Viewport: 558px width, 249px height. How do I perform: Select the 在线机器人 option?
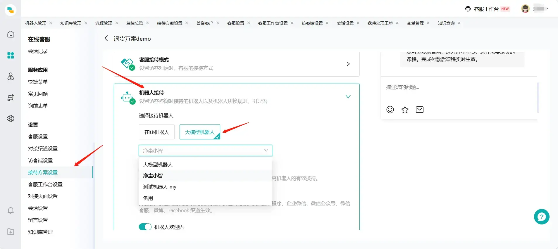157,132
